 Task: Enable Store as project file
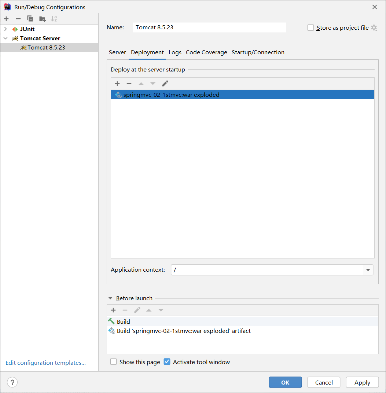click(x=310, y=27)
